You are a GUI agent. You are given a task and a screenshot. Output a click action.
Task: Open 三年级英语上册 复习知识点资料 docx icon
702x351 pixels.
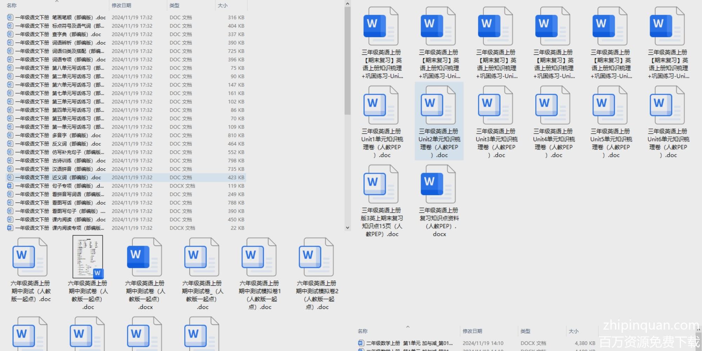click(438, 184)
